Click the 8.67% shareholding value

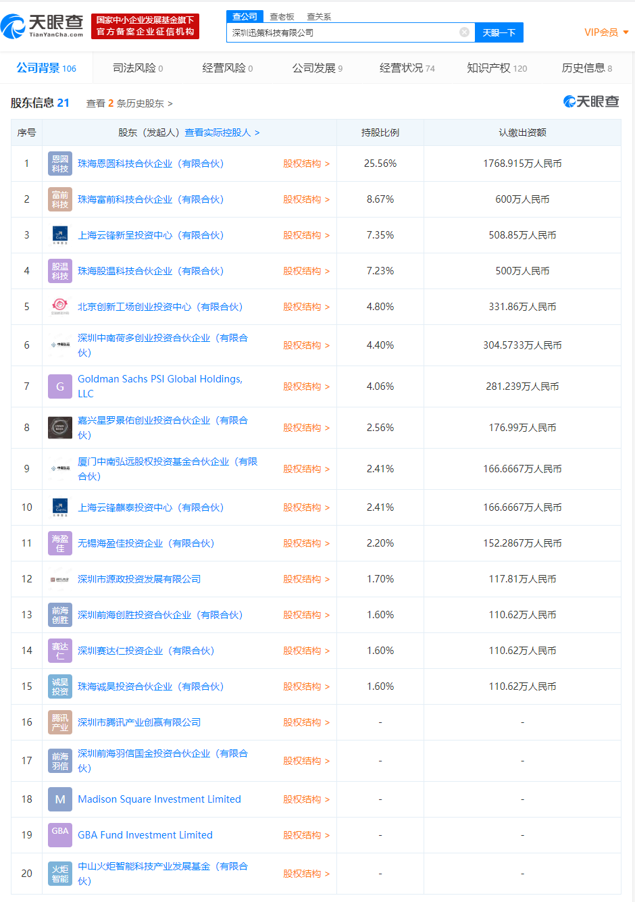380,199
